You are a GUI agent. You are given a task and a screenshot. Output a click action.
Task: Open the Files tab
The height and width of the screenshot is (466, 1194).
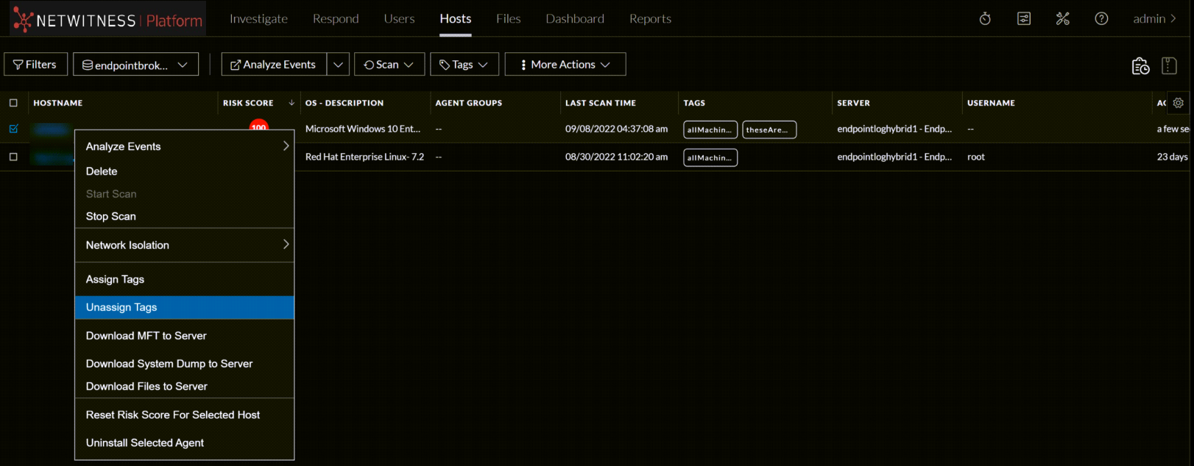[509, 18]
